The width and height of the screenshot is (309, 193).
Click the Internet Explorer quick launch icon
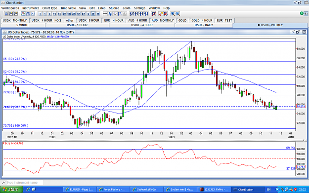(x=28, y=190)
